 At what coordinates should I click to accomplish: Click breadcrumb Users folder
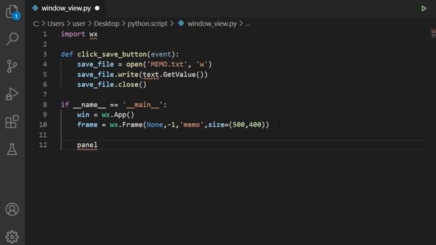[x=56, y=24]
